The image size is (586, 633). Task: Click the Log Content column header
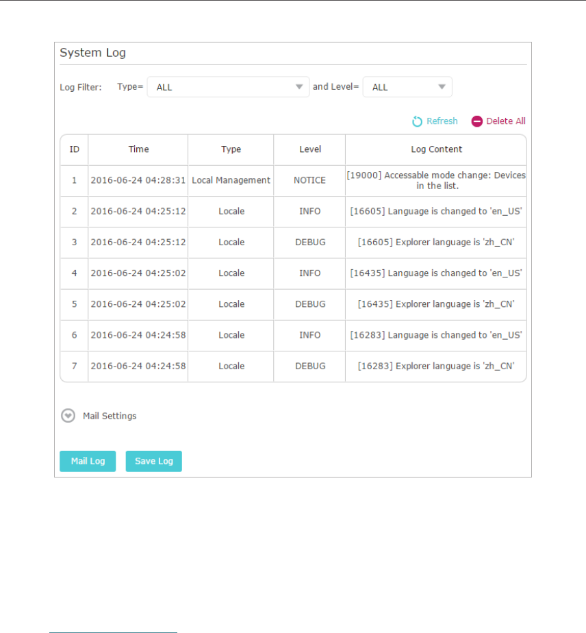coord(436,149)
